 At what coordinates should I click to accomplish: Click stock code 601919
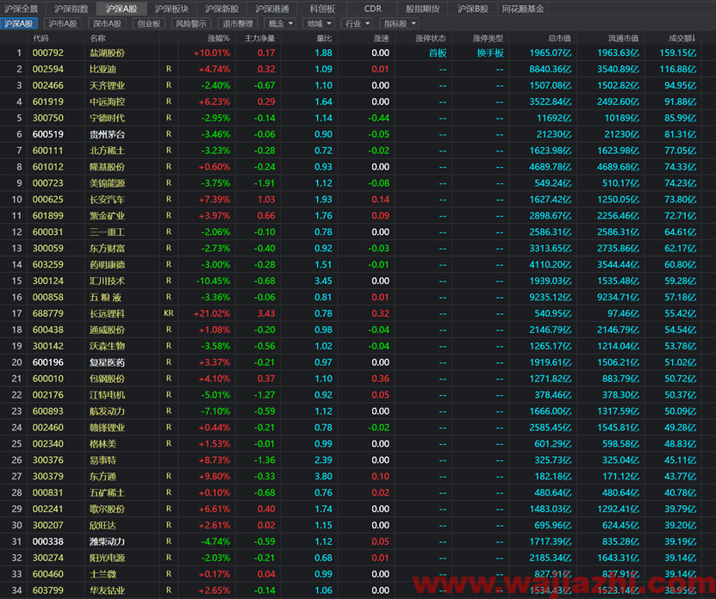pyautogui.click(x=48, y=102)
